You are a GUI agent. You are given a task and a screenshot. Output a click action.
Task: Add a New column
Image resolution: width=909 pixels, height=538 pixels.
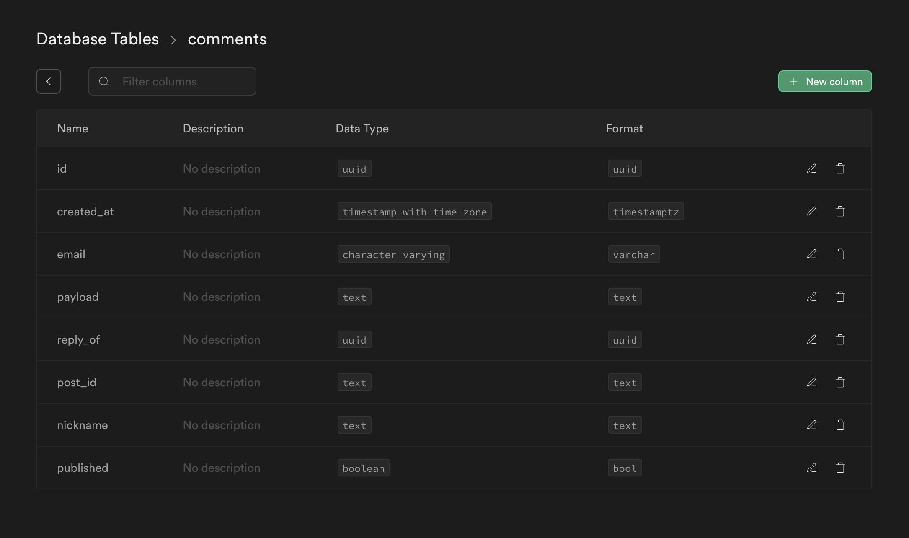[x=825, y=81]
